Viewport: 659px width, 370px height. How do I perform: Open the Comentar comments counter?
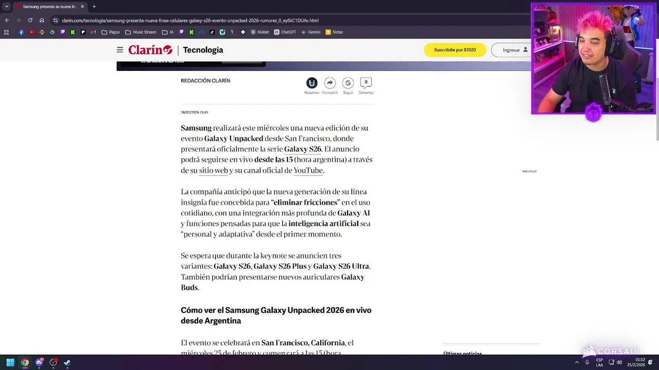366,83
